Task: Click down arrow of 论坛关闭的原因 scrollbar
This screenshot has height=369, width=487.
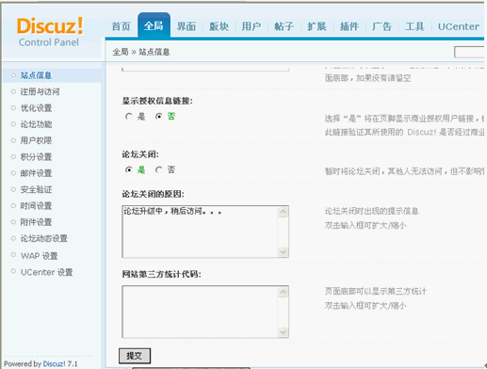Action: click(x=284, y=252)
